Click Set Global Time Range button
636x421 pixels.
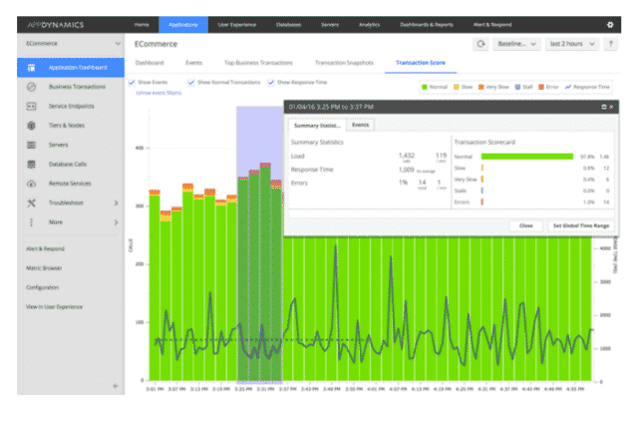point(581,225)
